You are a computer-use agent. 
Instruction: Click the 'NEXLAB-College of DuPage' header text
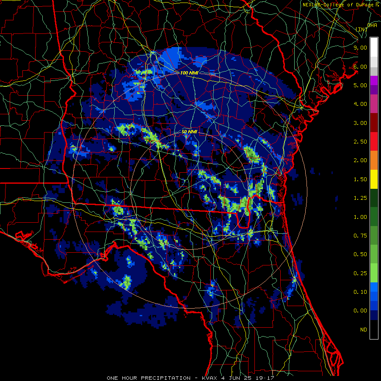point(339,5)
